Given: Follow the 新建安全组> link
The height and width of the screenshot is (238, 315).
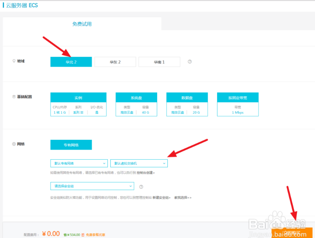Looking at the screenshot, I should click(162, 198).
